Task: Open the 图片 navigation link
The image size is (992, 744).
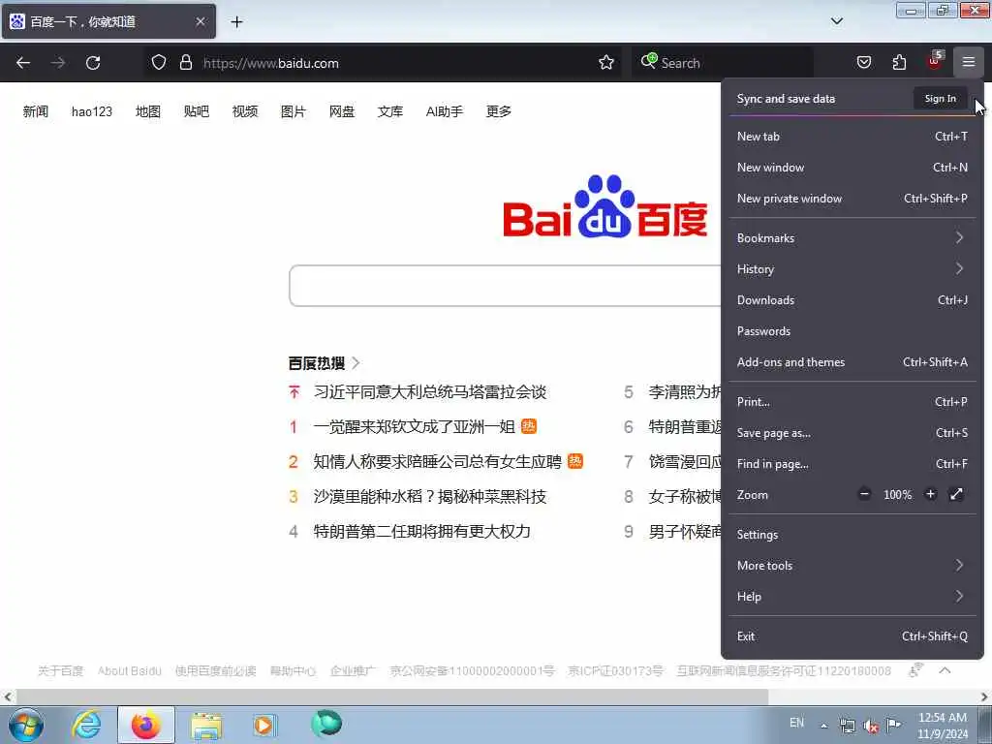Action: click(294, 111)
